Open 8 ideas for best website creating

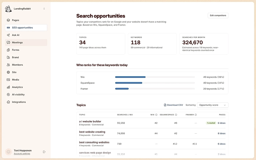tap(221, 133)
